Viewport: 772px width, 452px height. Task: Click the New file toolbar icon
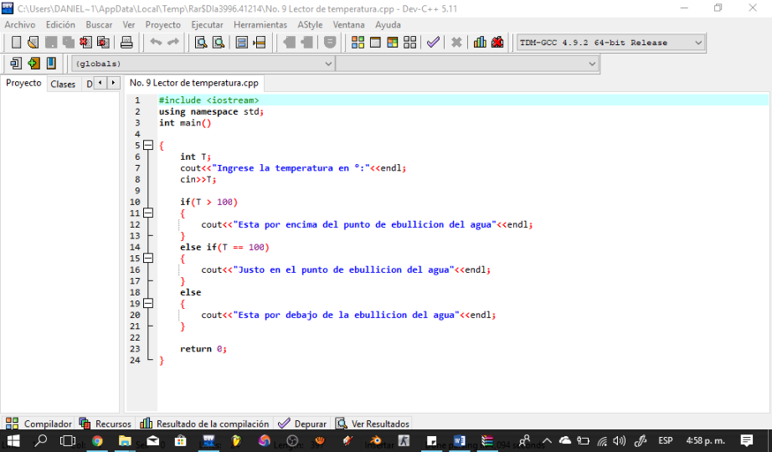(16, 43)
